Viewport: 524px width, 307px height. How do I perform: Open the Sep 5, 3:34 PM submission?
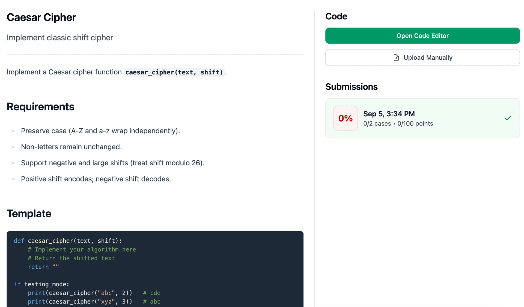(x=389, y=114)
